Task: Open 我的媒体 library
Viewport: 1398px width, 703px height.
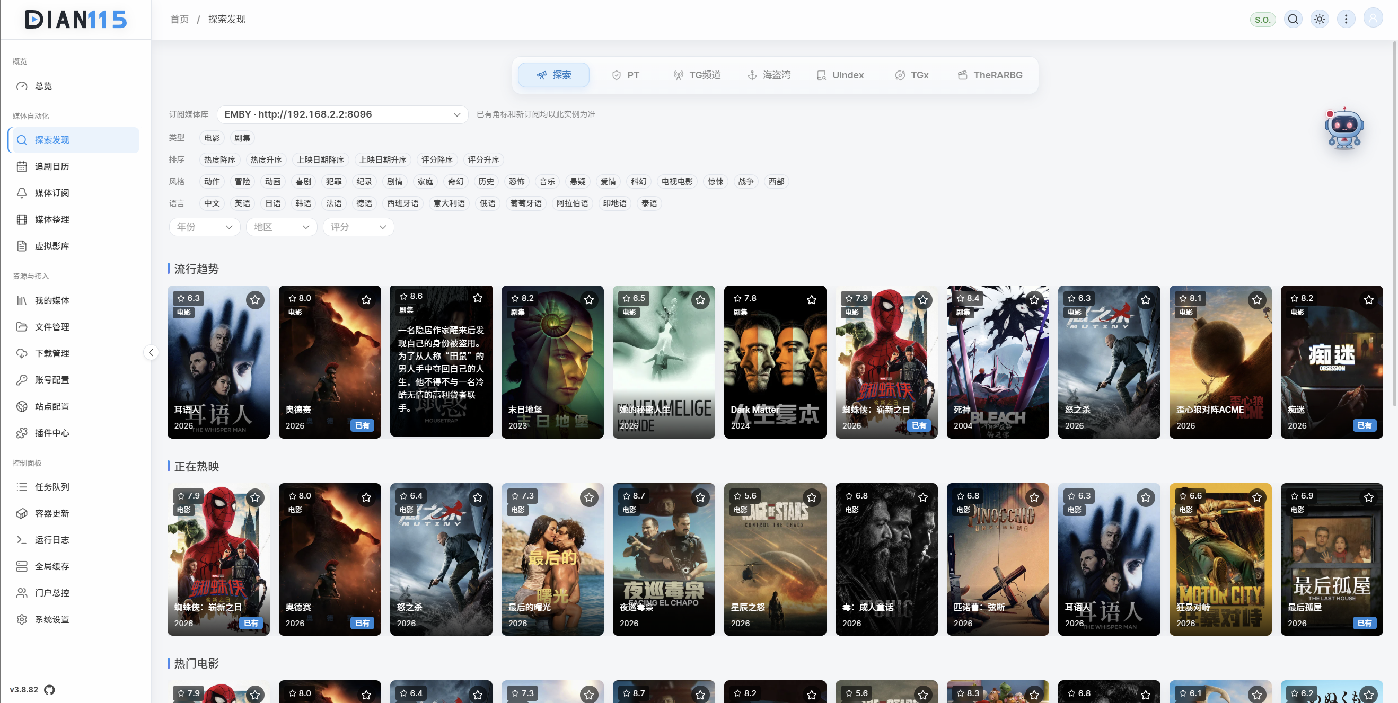Action: pyautogui.click(x=74, y=300)
